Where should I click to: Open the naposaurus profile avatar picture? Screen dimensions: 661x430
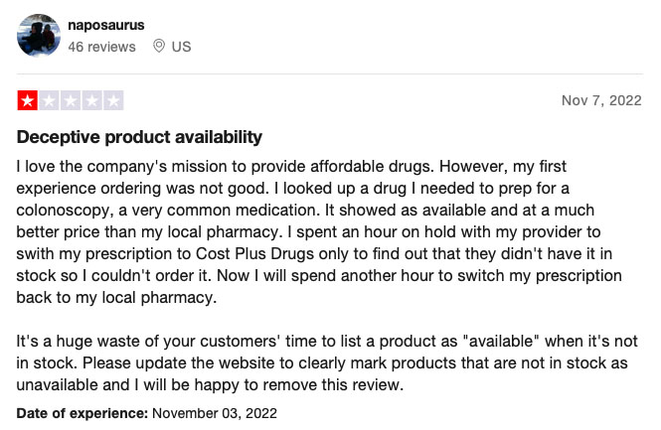39,35
